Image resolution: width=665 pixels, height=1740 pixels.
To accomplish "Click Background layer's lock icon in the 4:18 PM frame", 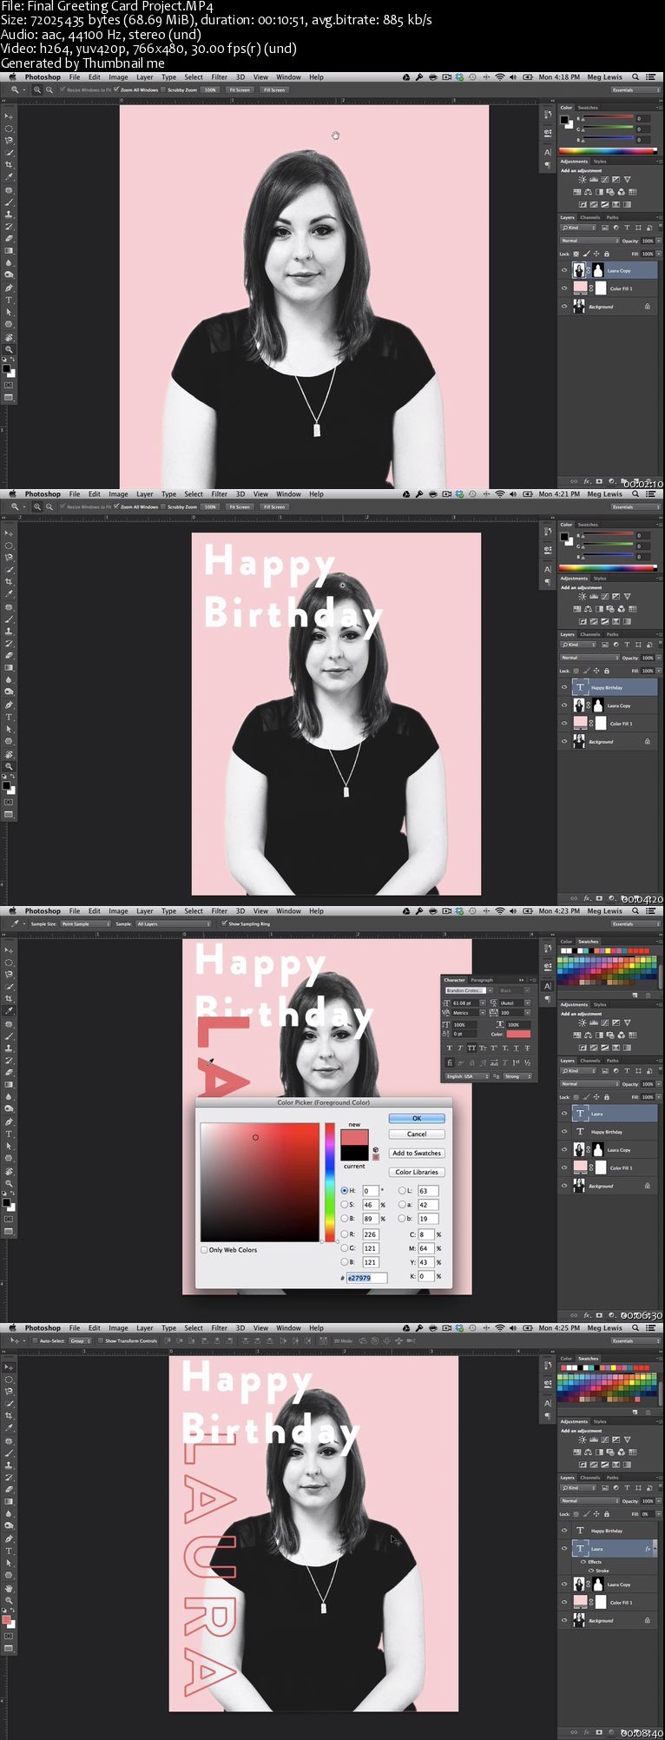I will (647, 307).
